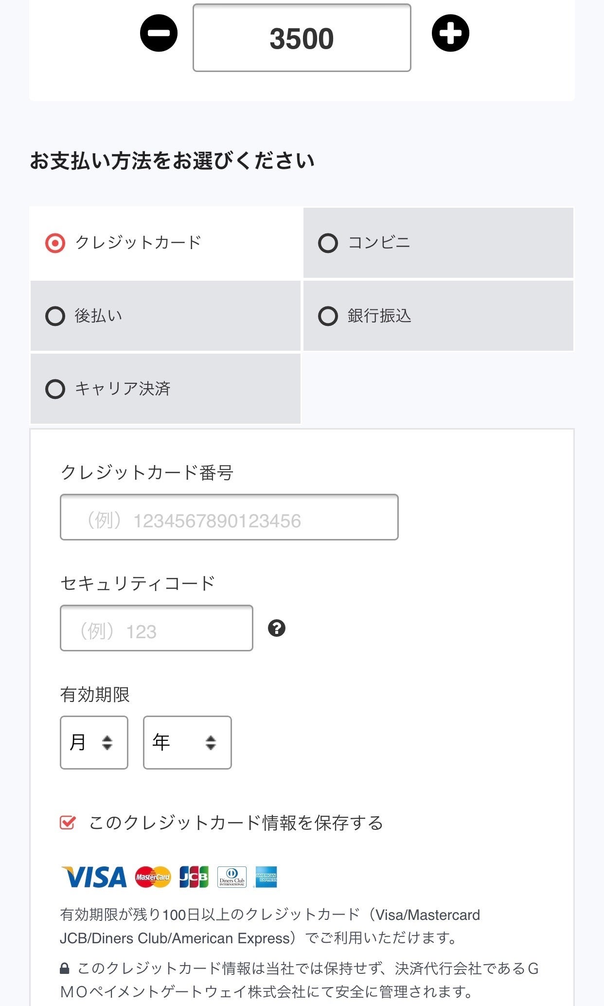
Task: Choose 銀行振込 payment option
Action: tap(328, 316)
